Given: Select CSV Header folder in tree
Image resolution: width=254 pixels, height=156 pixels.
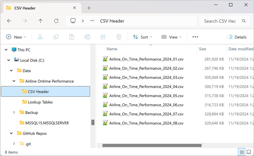Looking at the screenshot, I should [46, 91].
